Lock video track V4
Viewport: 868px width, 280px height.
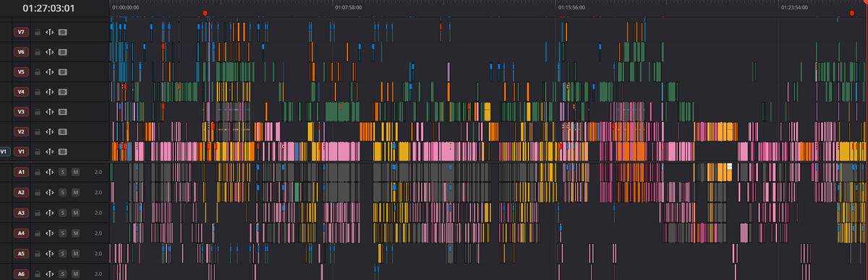37,92
